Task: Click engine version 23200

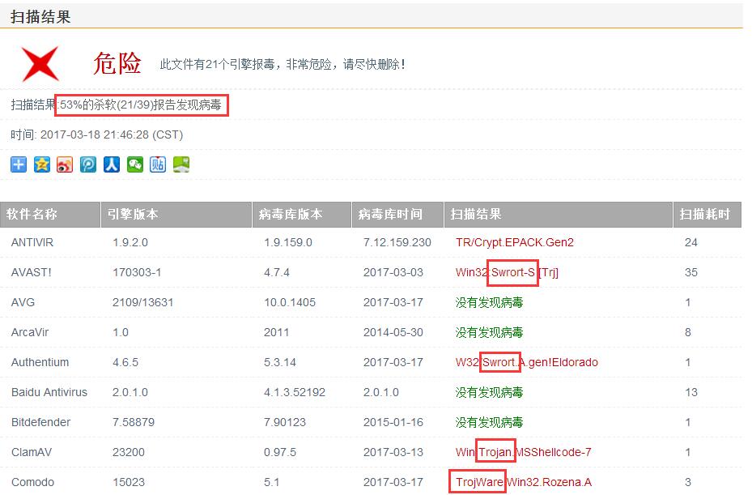Action: (x=129, y=452)
